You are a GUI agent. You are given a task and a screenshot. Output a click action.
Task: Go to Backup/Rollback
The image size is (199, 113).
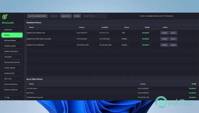pyautogui.click(x=12, y=40)
